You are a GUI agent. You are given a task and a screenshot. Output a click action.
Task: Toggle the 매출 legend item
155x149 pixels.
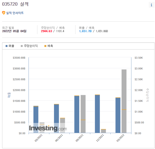coord(10,46)
